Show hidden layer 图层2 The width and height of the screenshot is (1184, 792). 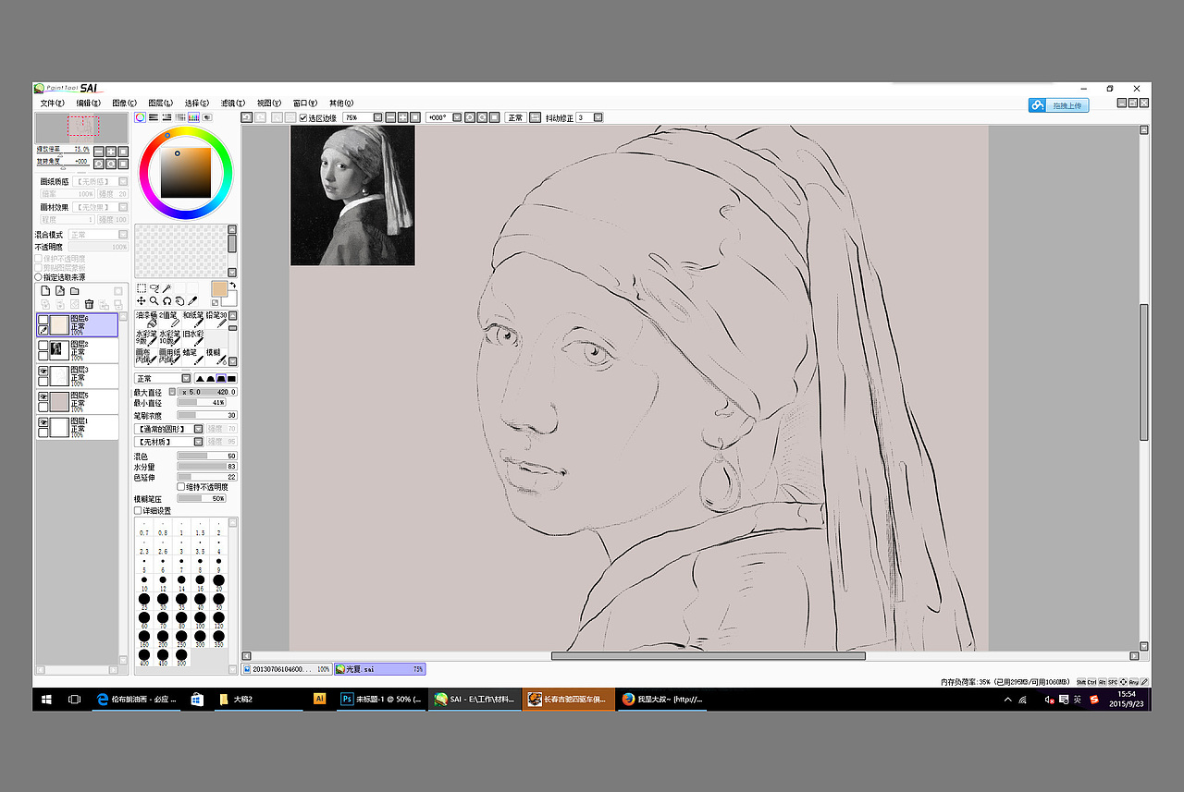pos(43,345)
